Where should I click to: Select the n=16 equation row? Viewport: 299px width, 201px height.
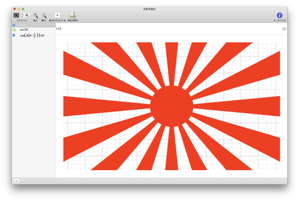(34, 30)
